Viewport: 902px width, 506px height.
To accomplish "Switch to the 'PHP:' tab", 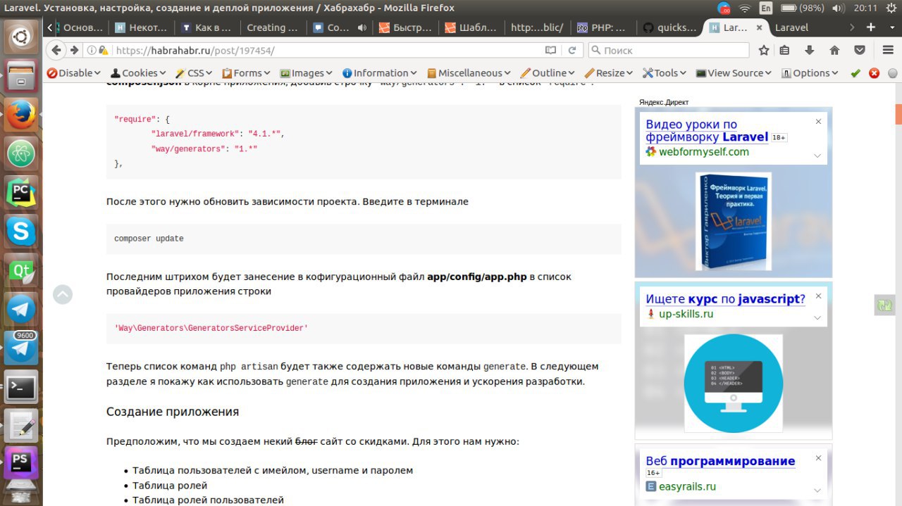I will [604, 27].
